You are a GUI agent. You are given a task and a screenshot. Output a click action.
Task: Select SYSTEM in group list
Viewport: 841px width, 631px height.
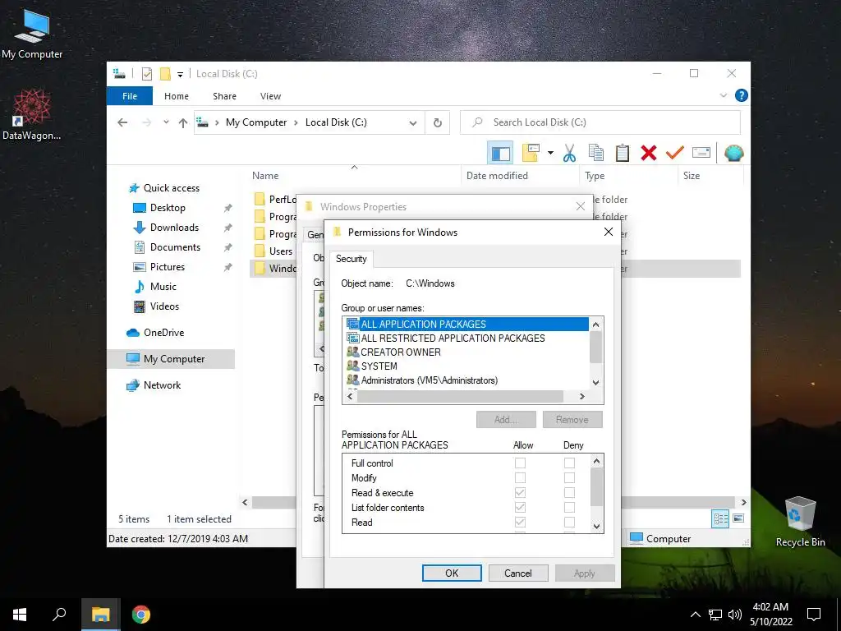379,366
